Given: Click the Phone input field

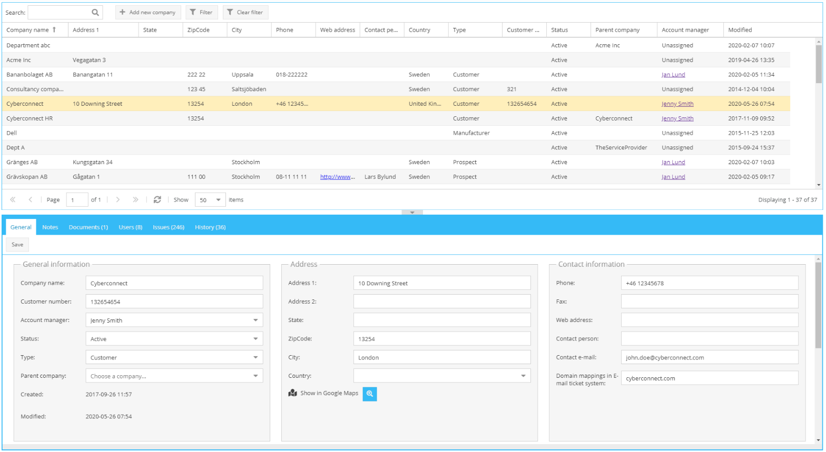Looking at the screenshot, I should click(x=710, y=283).
